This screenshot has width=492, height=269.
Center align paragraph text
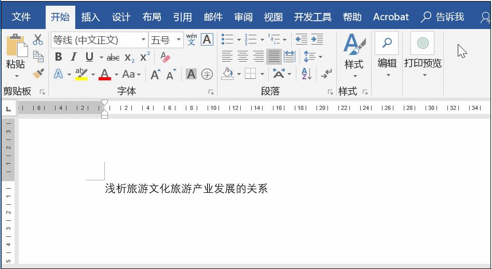coord(243,56)
